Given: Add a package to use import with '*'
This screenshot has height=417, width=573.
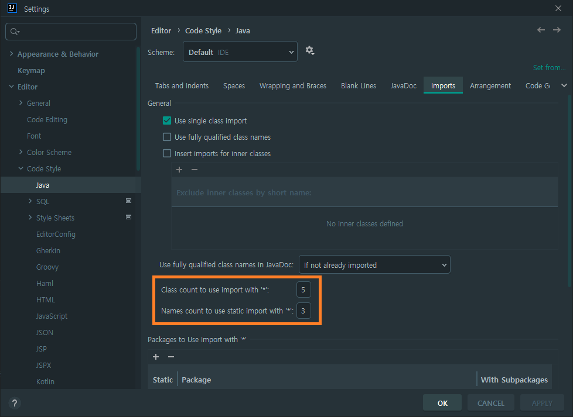Looking at the screenshot, I should pos(155,357).
